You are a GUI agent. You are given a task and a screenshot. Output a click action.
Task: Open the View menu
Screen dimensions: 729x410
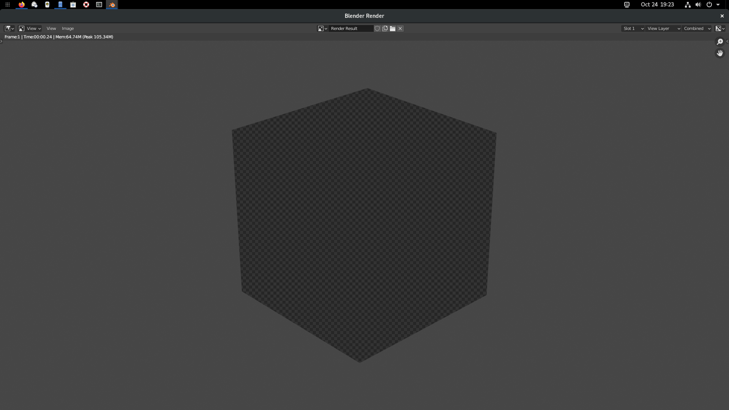point(51,28)
